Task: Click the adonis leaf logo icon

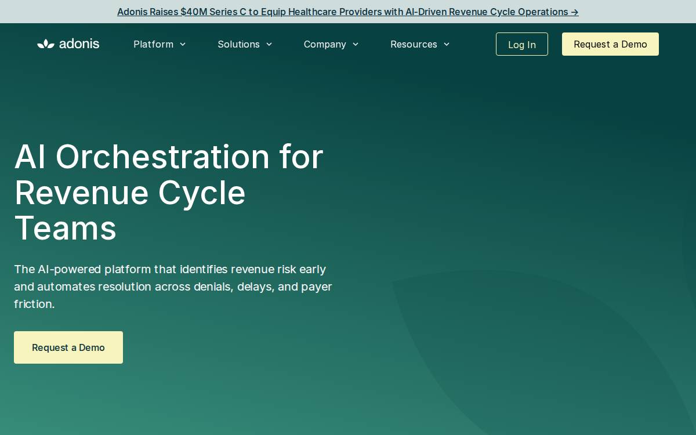Action: [46, 44]
